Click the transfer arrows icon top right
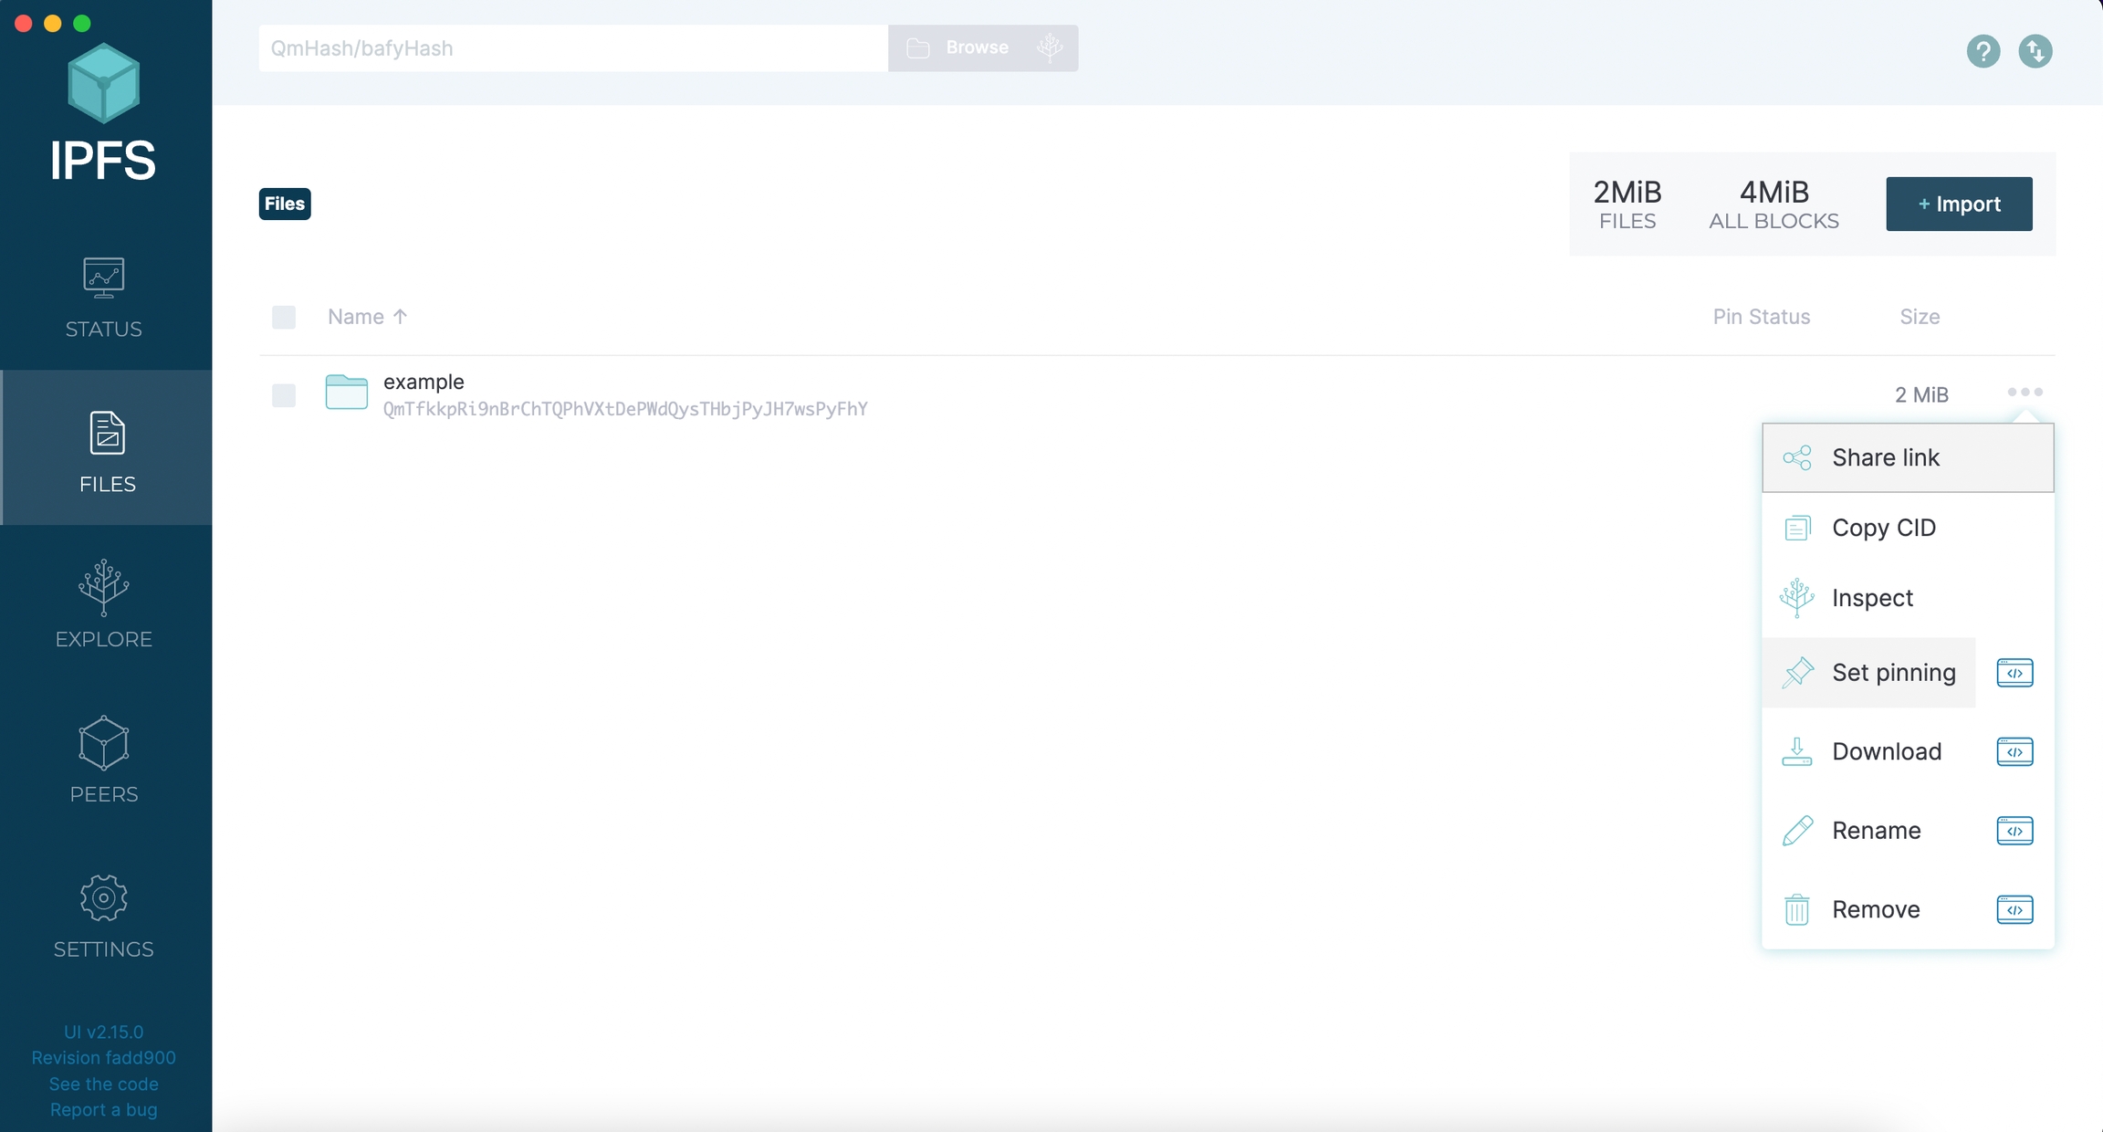The width and height of the screenshot is (2103, 1132). click(x=2035, y=51)
